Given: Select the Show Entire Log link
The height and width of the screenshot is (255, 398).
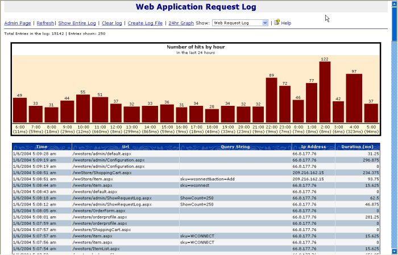Looking at the screenshot, I should [77, 23].
